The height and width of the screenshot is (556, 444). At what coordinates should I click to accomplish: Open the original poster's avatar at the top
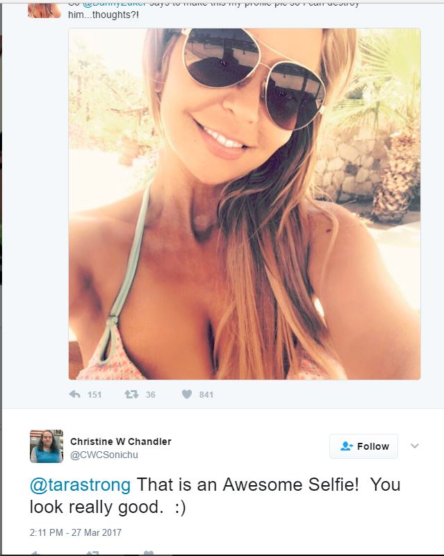(44, 9)
